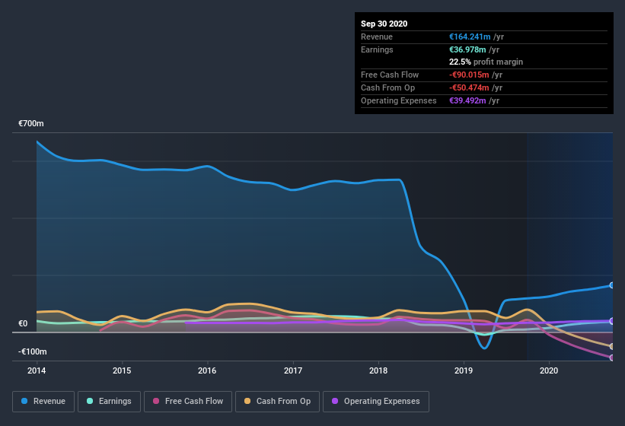Click the Cash From Op label in tooltip
This screenshot has height=426, width=625.
387,87
